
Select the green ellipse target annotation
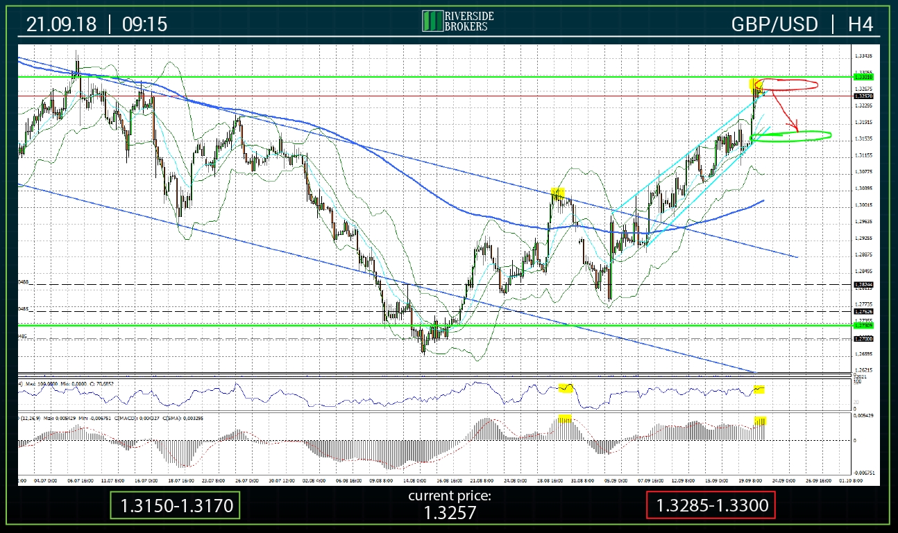coord(791,136)
